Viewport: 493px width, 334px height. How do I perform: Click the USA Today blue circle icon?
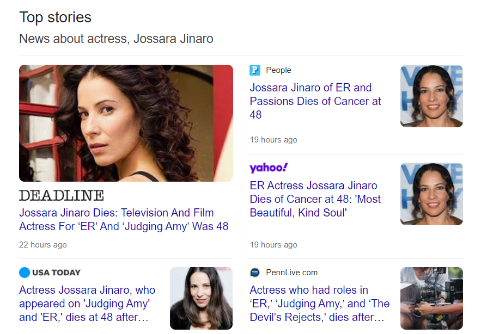25,273
